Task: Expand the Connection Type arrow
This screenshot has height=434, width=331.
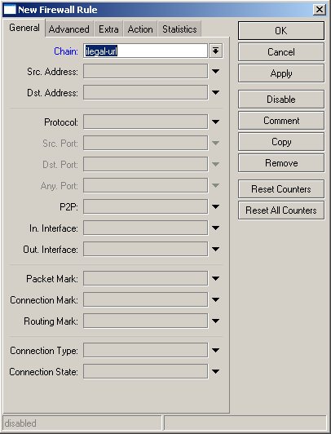Action: (x=216, y=351)
